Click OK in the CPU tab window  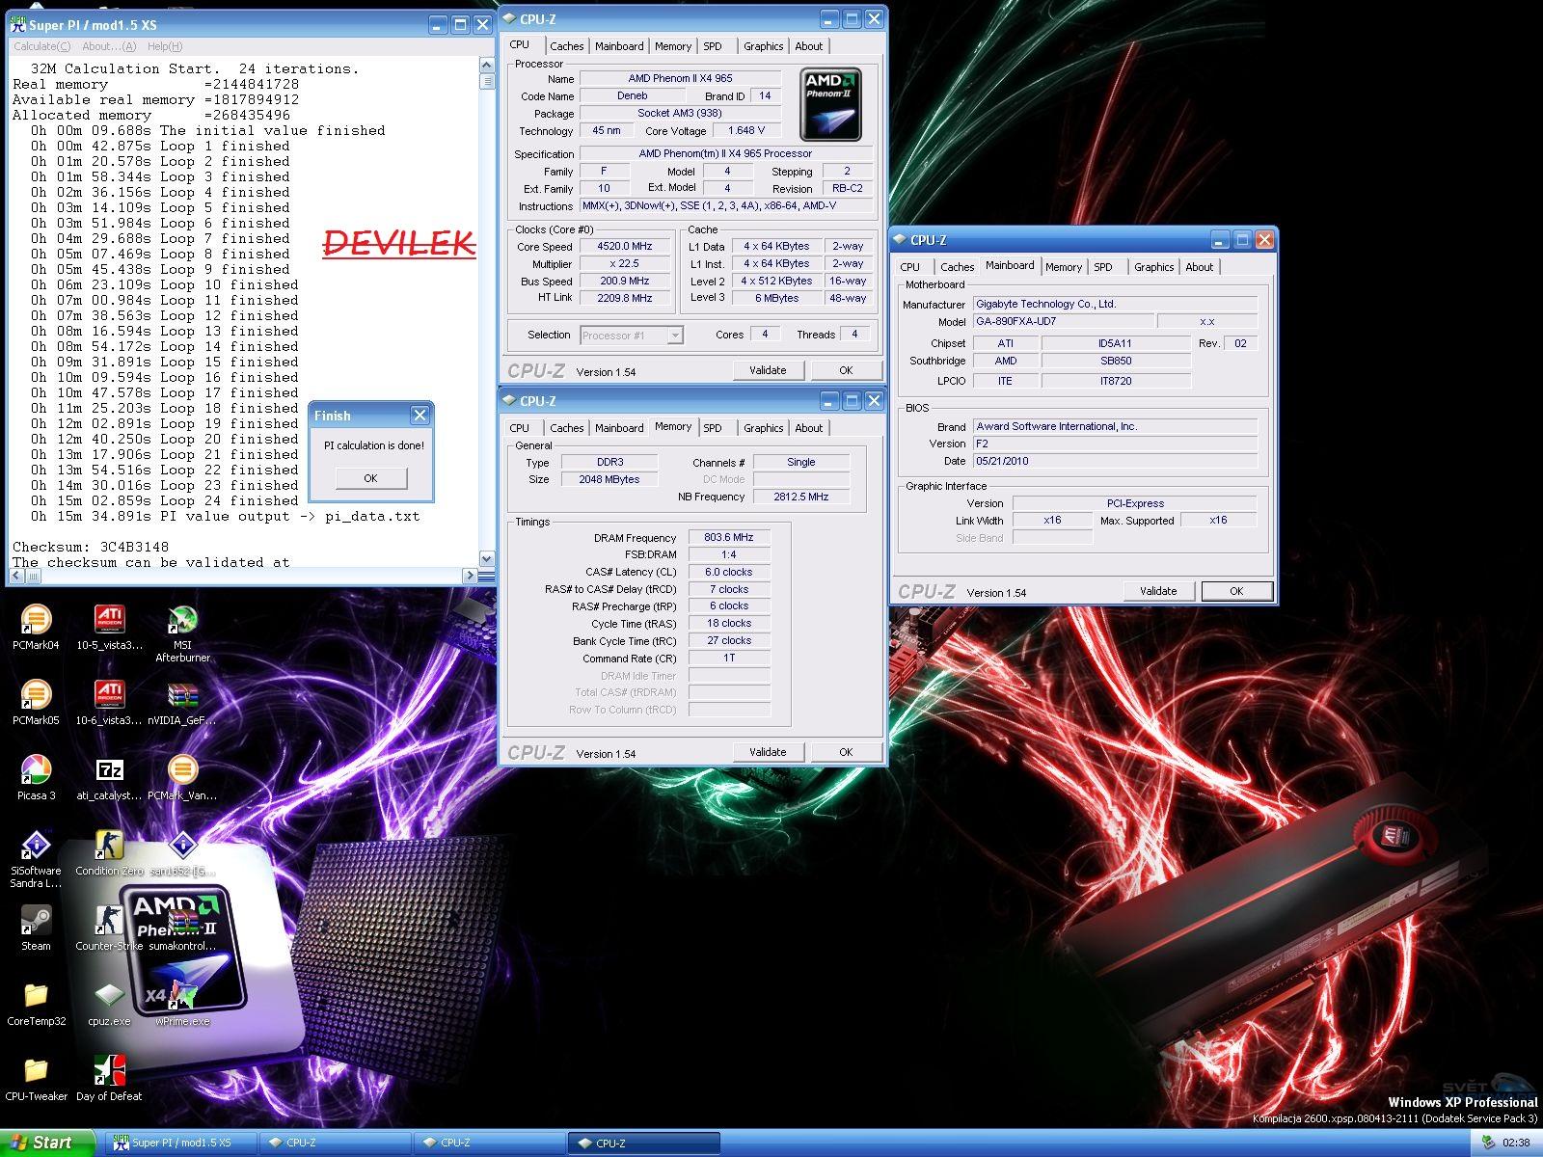(846, 370)
